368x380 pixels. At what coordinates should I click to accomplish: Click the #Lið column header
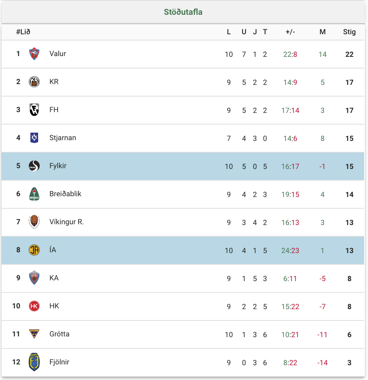(23, 32)
